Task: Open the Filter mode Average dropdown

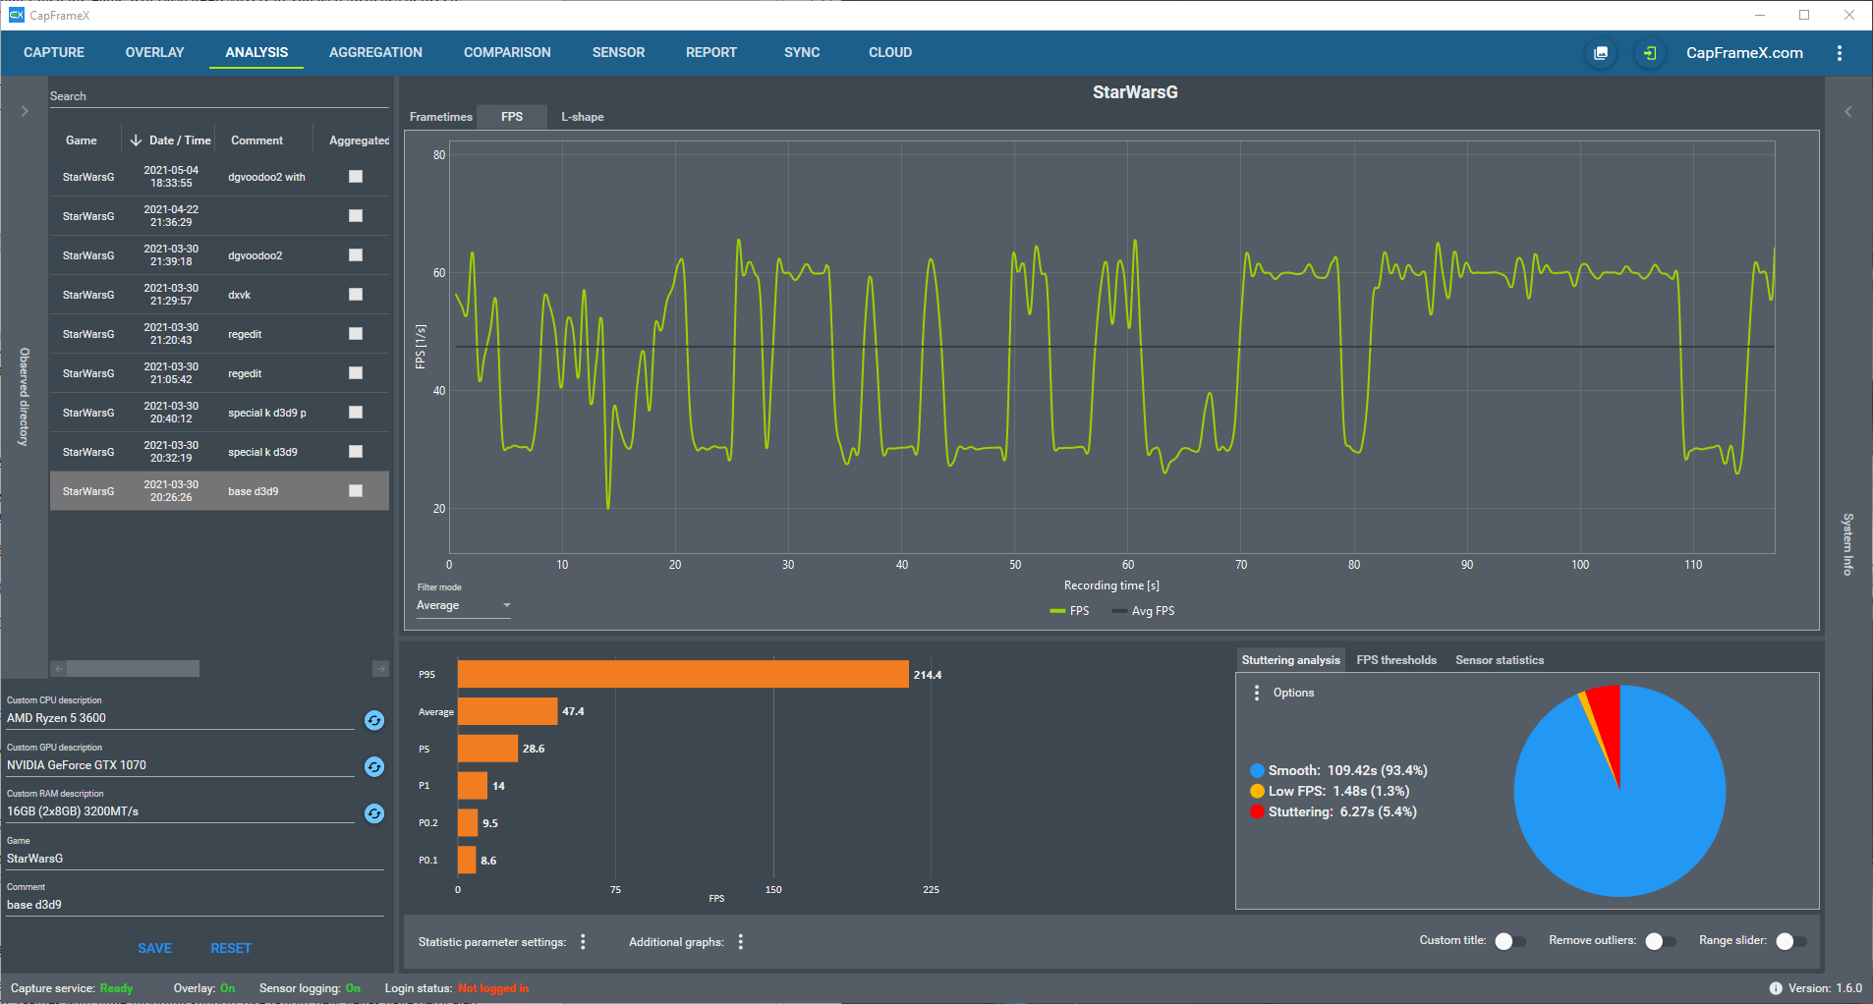Action: [464, 606]
